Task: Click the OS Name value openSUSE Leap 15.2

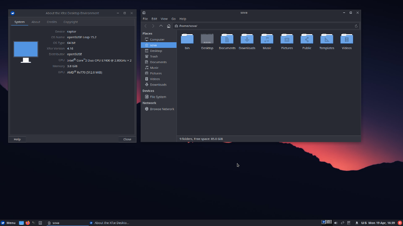Action: tap(82, 37)
